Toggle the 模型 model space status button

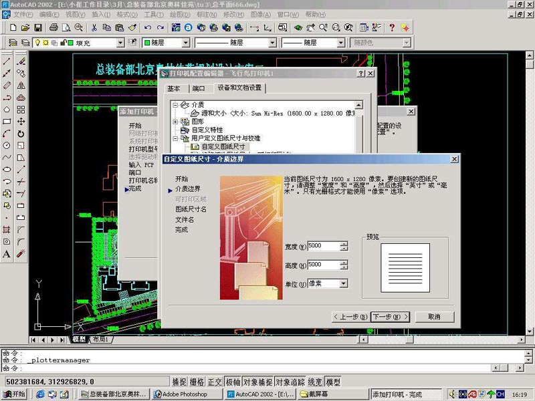(x=333, y=382)
